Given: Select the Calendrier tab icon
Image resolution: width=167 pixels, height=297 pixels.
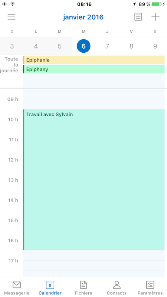Looking at the screenshot, I should (x=50, y=285).
